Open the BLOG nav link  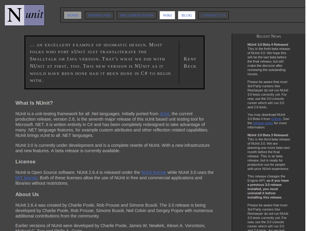click(x=186, y=15)
